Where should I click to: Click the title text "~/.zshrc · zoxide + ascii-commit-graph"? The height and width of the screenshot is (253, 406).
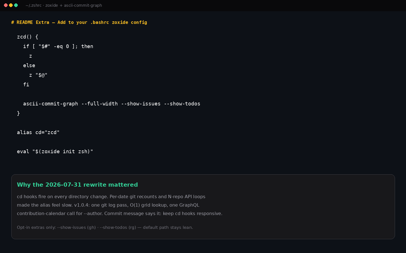(64, 5)
